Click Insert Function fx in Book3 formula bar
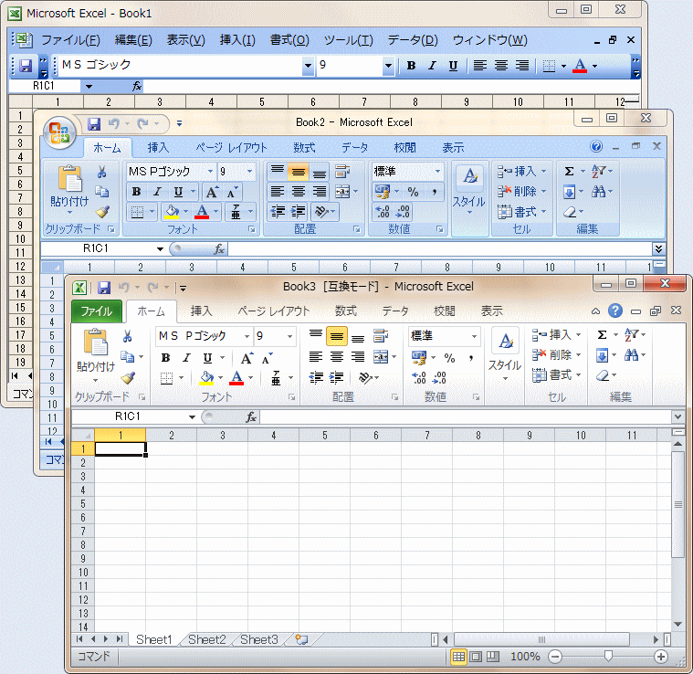693x674 pixels. coord(250,416)
